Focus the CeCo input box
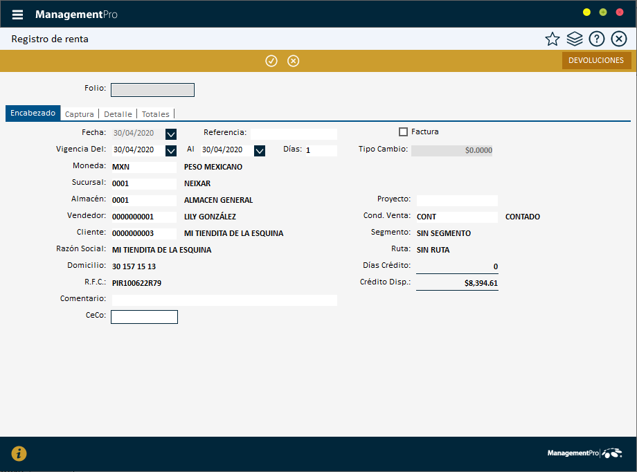This screenshot has height=472, width=637. tap(144, 317)
